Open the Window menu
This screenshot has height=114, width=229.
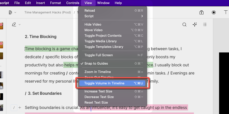pyautogui.click(x=103, y=3)
